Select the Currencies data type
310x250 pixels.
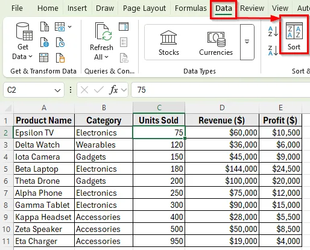pos(216,43)
